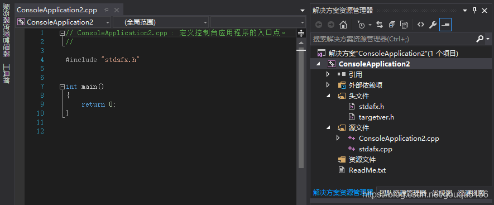Select the 源文件 folder
The height and width of the screenshot is (205, 494).
point(359,128)
